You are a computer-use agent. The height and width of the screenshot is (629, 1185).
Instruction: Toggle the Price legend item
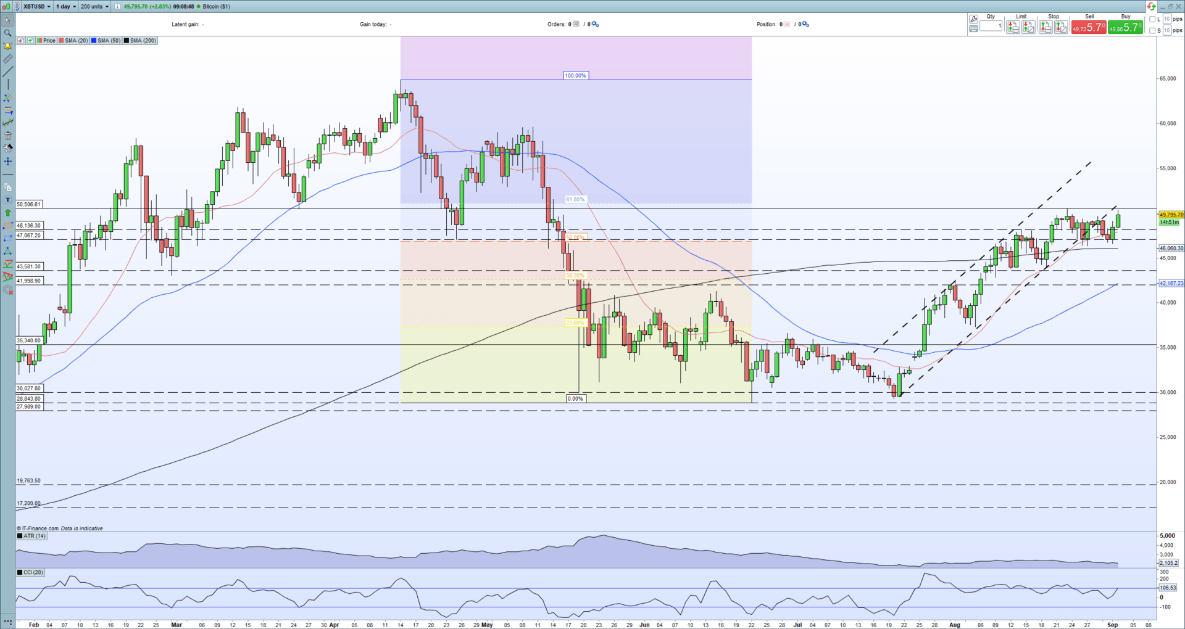pos(46,41)
